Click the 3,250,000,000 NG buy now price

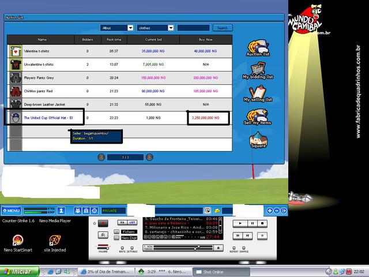(x=206, y=118)
